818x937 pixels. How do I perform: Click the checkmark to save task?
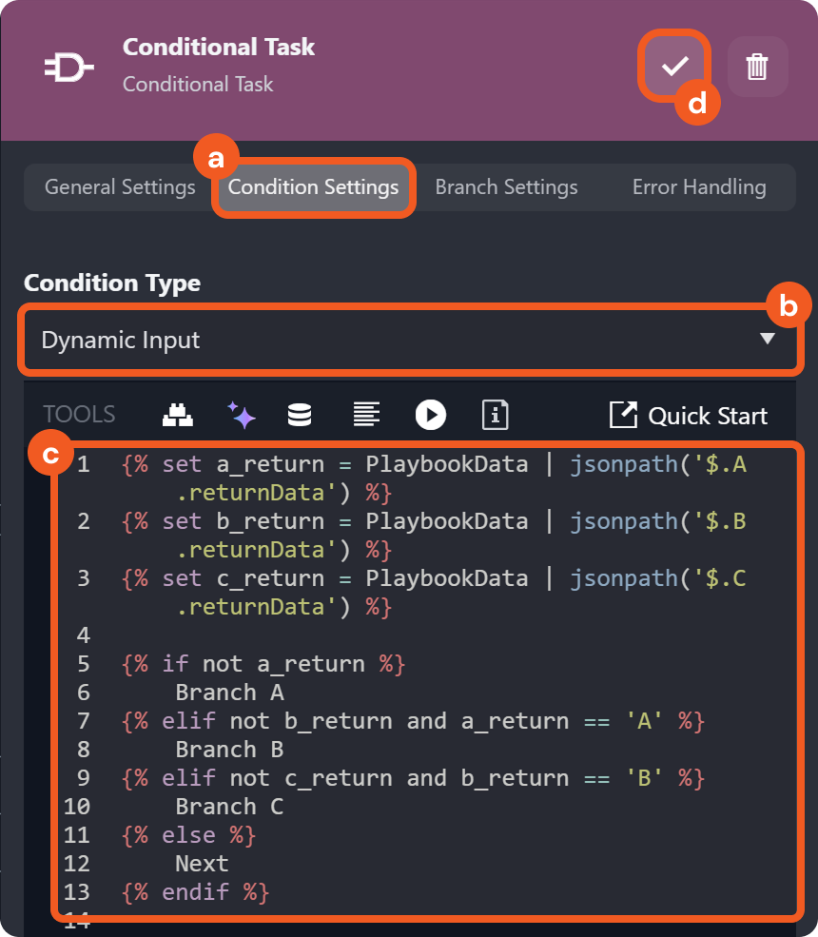pos(674,66)
